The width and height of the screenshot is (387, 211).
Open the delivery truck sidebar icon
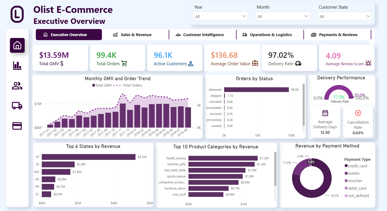point(17,106)
